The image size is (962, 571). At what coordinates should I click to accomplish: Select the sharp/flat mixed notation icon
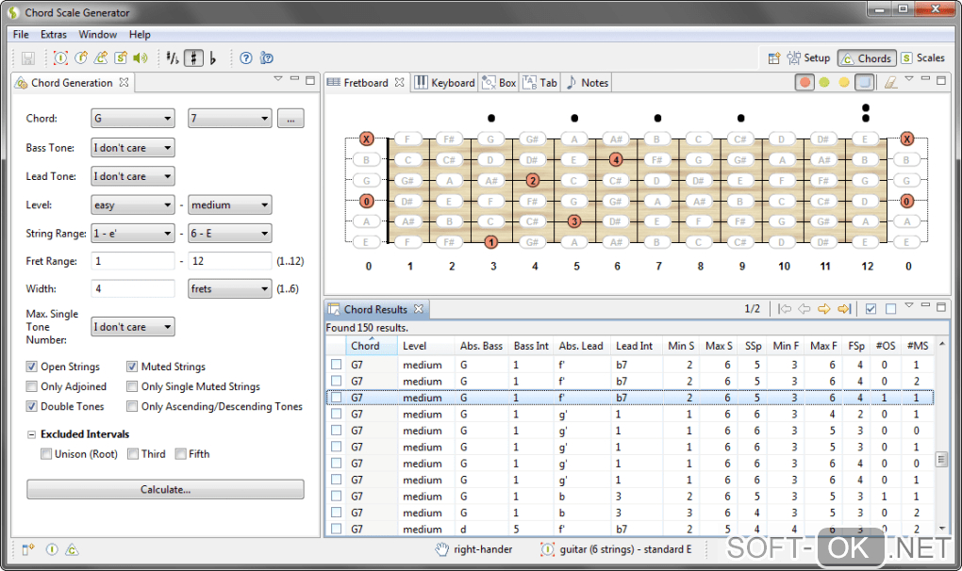pos(173,58)
